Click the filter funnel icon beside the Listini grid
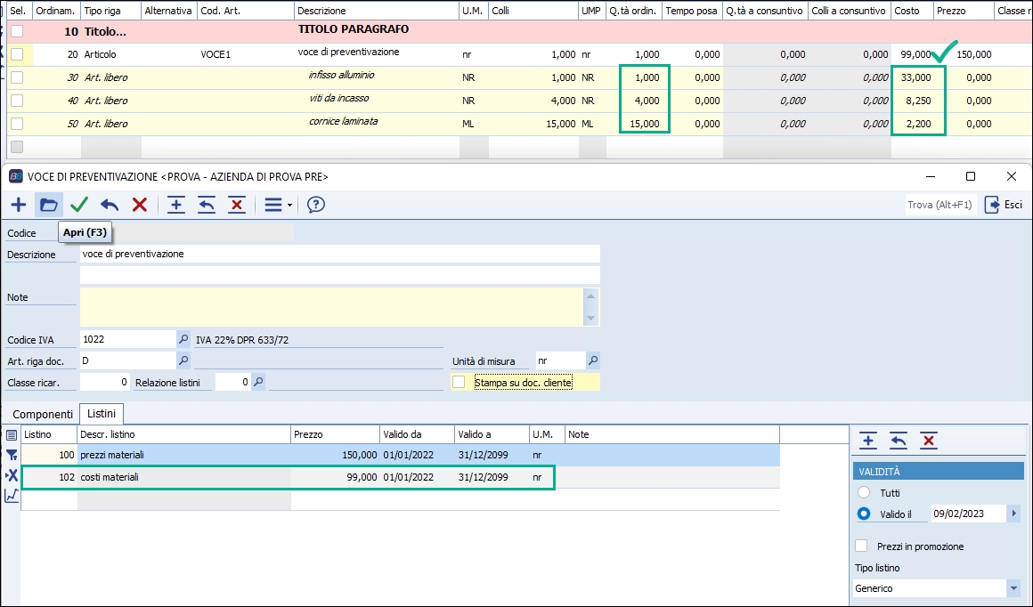 click(x=12, y=455)
